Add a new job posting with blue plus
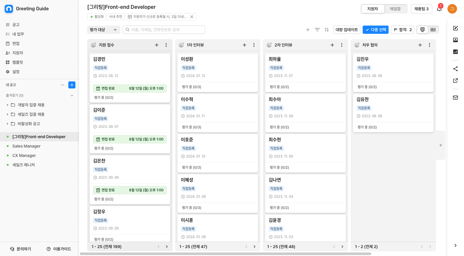 (72, 85)
